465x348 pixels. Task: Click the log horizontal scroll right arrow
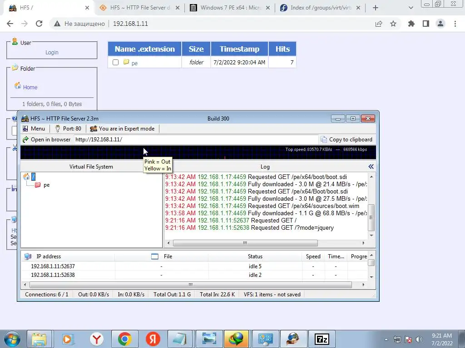pos(363,243)
